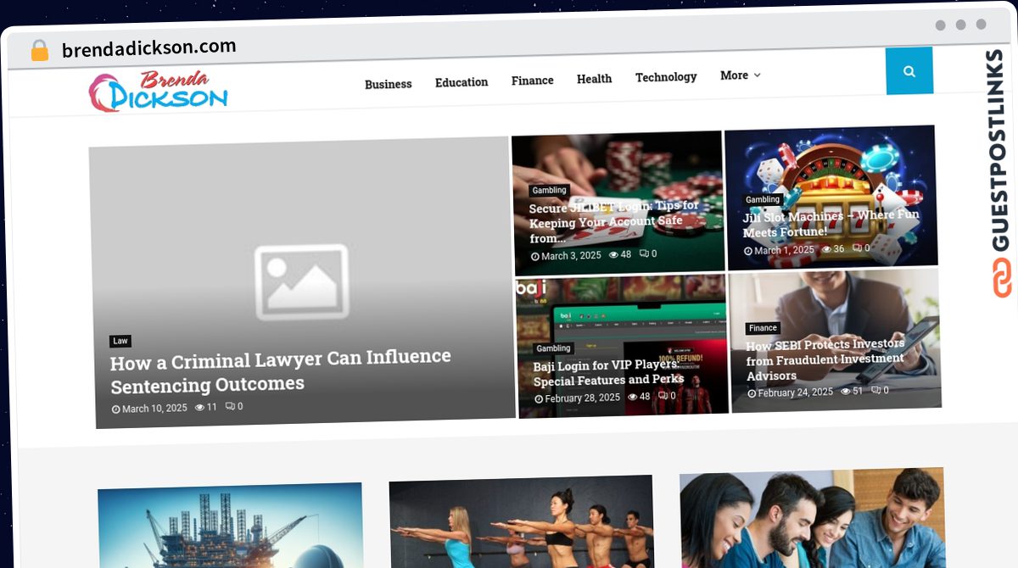Click clock icon beside March 3, 2025

(x=535, y=256)
